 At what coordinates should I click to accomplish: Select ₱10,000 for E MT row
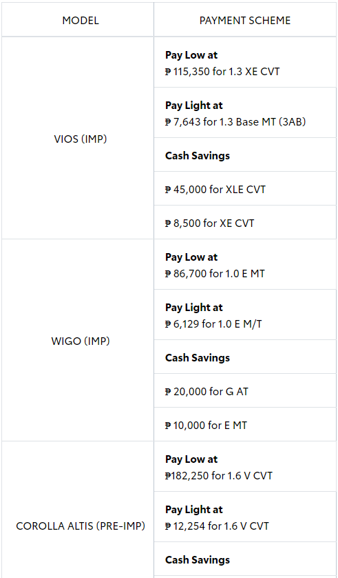[245, 424]
